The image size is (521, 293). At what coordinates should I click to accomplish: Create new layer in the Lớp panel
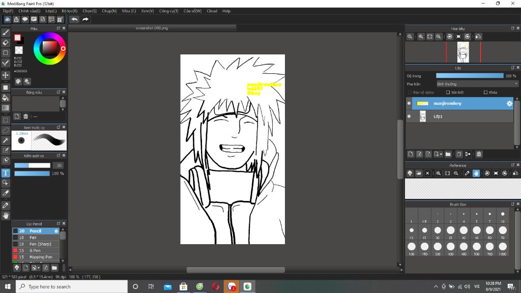411,154
